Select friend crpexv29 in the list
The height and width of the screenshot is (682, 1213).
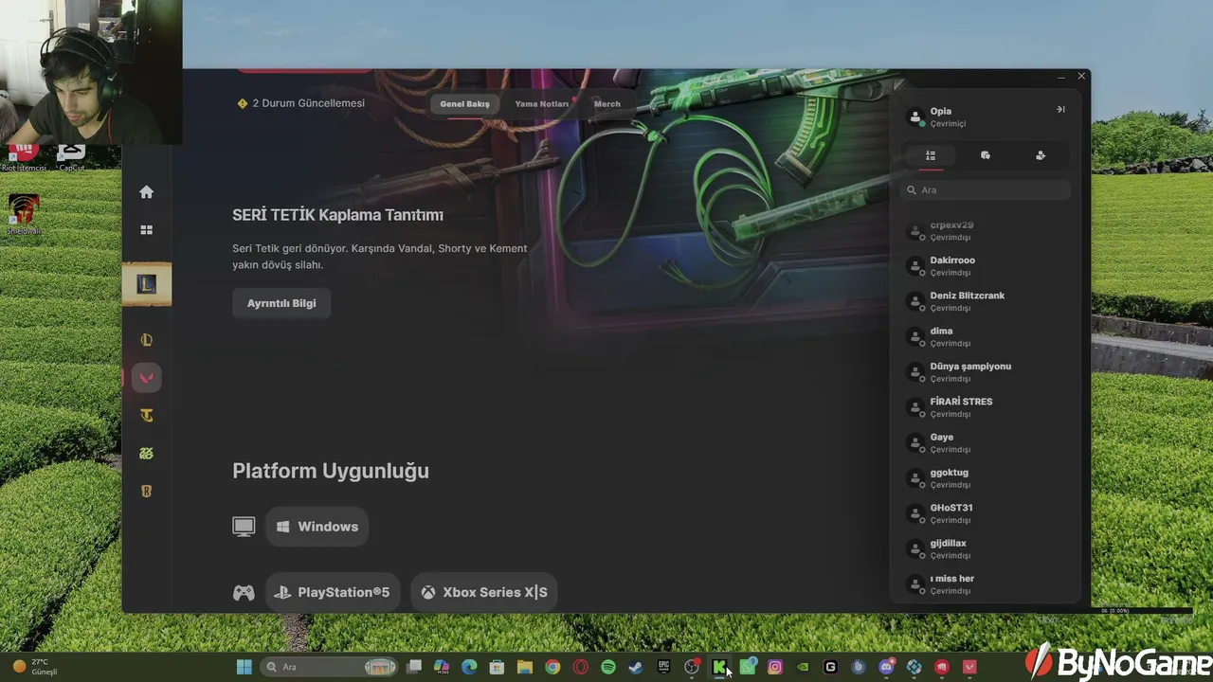(986, 231)
